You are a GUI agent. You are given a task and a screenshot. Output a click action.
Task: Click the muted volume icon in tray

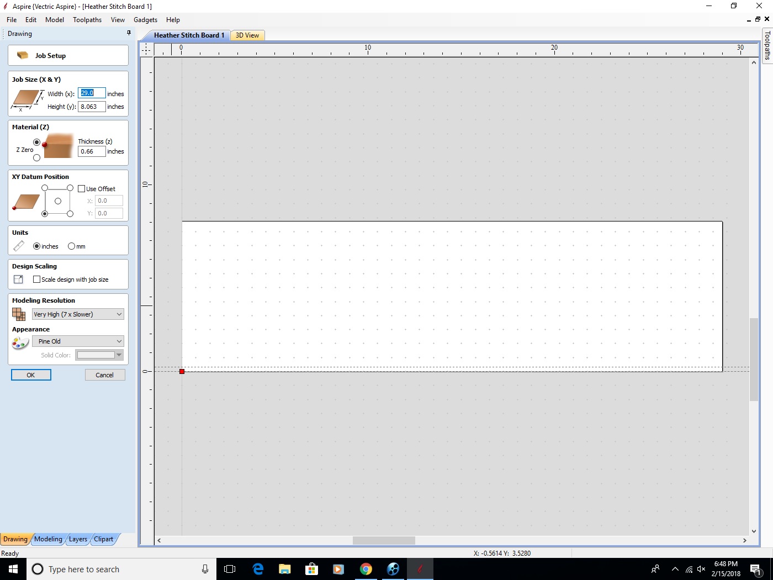click(701, 569)
